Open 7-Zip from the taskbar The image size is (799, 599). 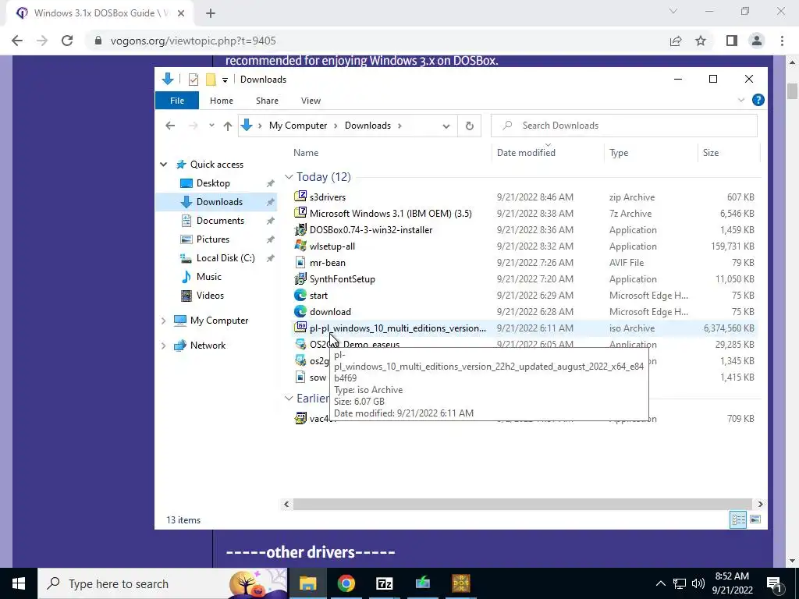pyautogui.click(x=384, y=583)
